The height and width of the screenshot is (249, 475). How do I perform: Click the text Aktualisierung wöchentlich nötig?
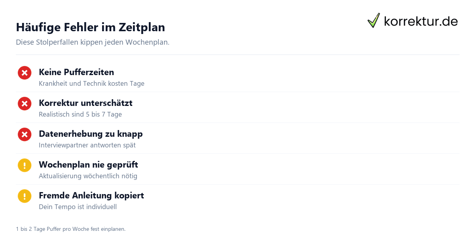(88, 176)
